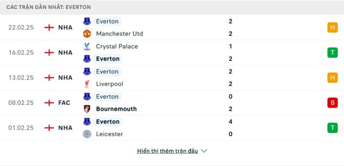Select the FAC competition label
Viewport: 344px width, 166px height.
tap(64, 103)
